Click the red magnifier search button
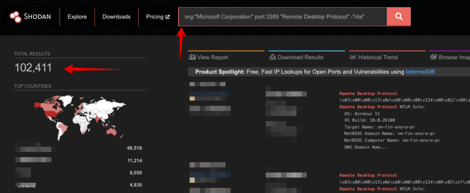 (399, 17)
